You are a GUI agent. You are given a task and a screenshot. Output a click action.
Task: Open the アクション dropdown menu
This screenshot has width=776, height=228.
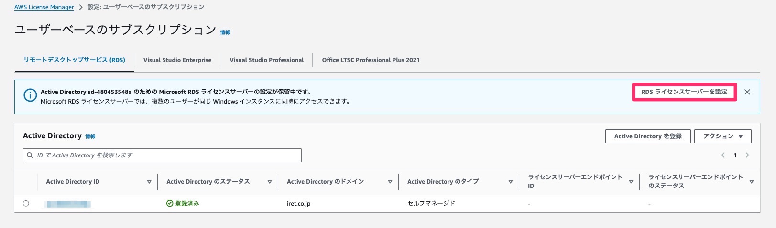(x=723, y=136)
